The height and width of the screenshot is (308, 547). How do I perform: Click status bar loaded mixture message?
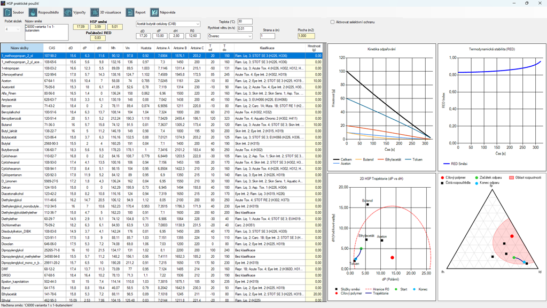[37, 305]
